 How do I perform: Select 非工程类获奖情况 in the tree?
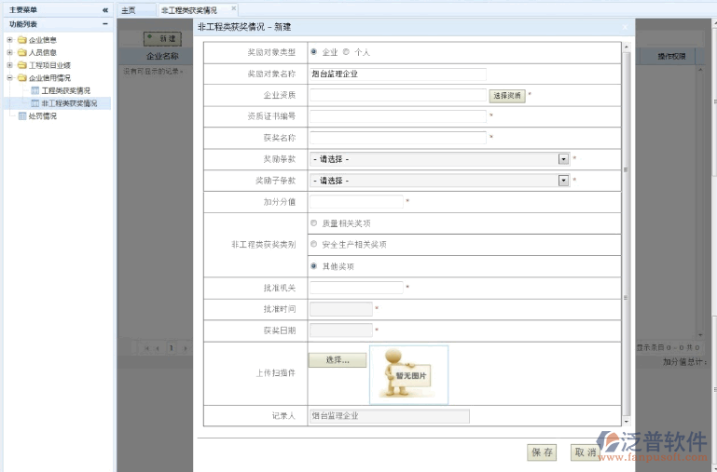(68, 103)
